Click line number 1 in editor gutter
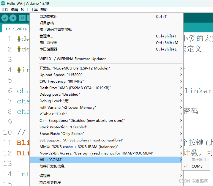This screenshot has width=213, height=186. tap(10, 39)
